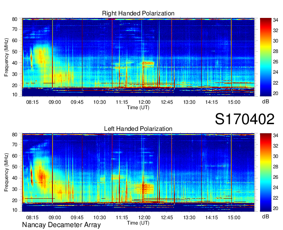Image resolution: width=283 pixels, height=230 pixels.
Task: Click the value 24 on the lower color bar scale
Action: point(276,187)
